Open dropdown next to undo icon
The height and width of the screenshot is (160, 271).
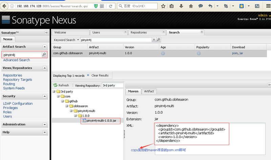pyautogui.click(x=217, y=6)
